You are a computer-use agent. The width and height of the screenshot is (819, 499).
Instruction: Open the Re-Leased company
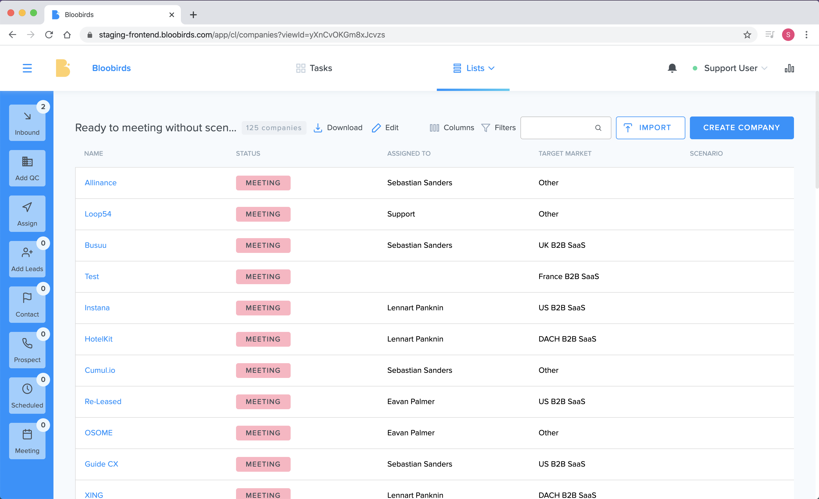(x=103, y=401)
